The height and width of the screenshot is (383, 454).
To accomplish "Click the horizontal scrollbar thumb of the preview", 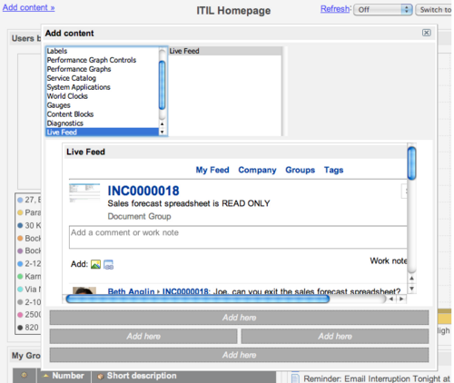I will point(198,299).
